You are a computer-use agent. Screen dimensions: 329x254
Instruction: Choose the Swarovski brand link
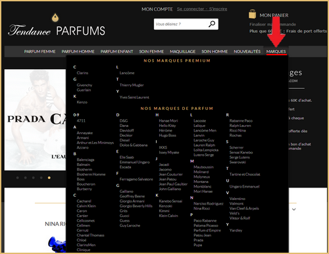[x=238, y=162]
